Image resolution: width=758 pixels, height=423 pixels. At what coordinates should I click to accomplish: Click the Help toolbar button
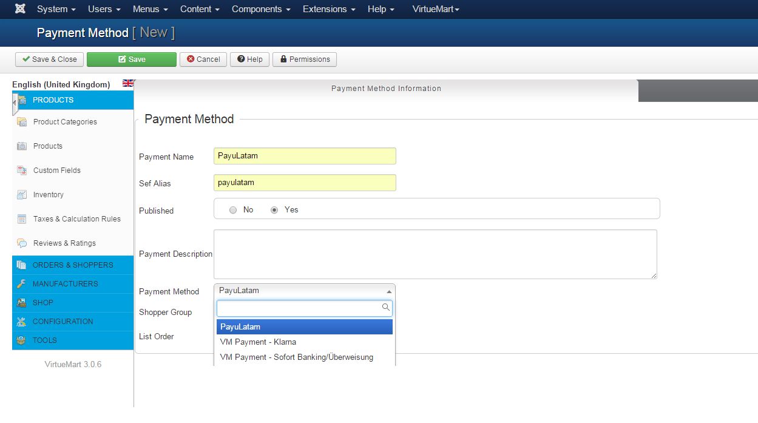tap(249, 59)
